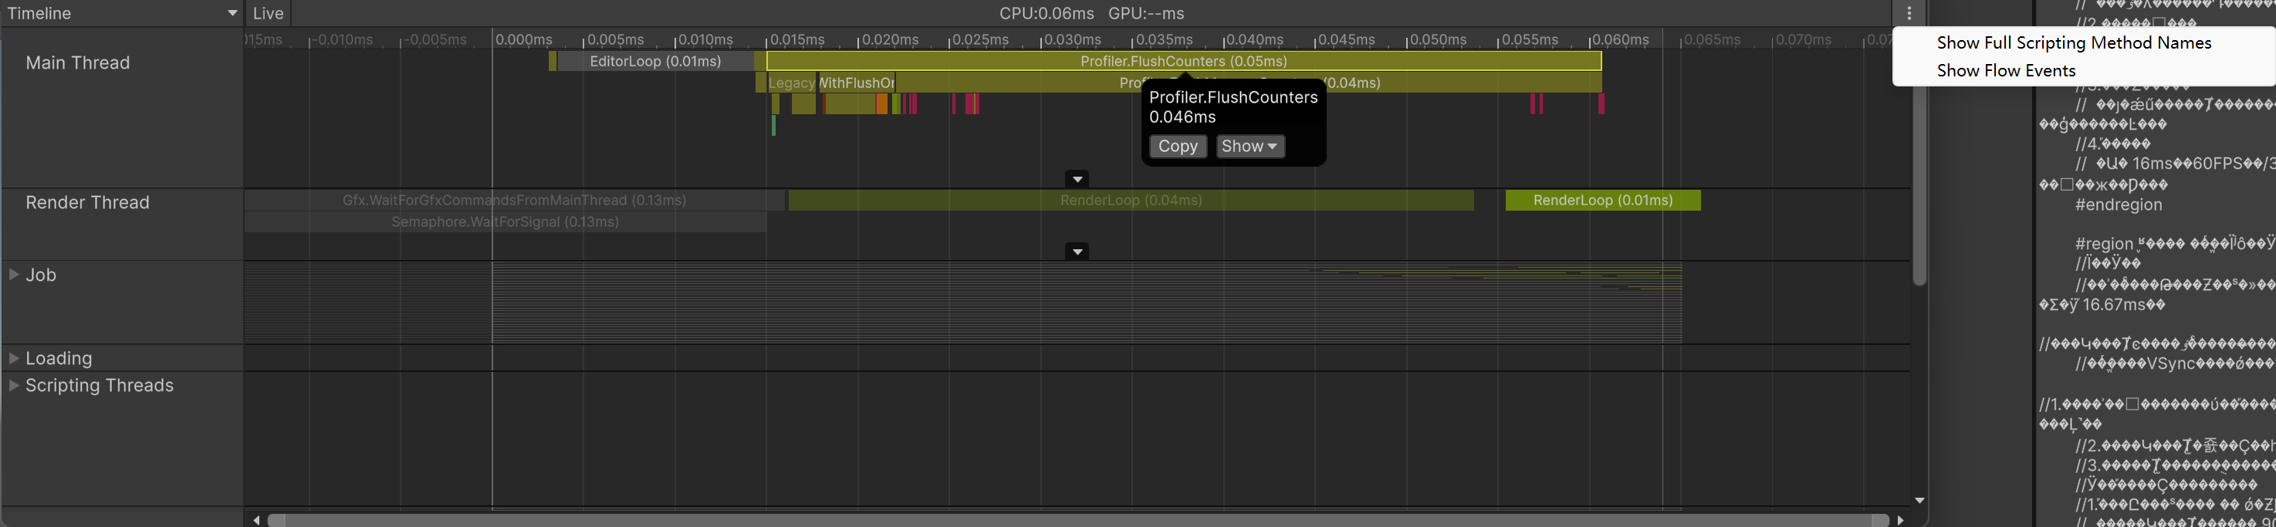The image size is (2276, 527).
Task: Click Copy in the FlushCounters tooltip
Action: [1177, 147]
